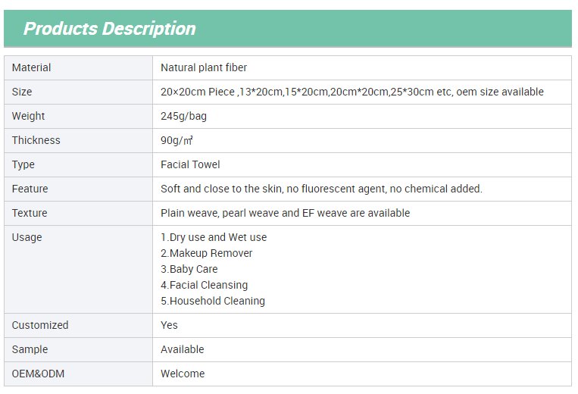Click the Products Description header

pyautogui.click(x=110, y=29)
